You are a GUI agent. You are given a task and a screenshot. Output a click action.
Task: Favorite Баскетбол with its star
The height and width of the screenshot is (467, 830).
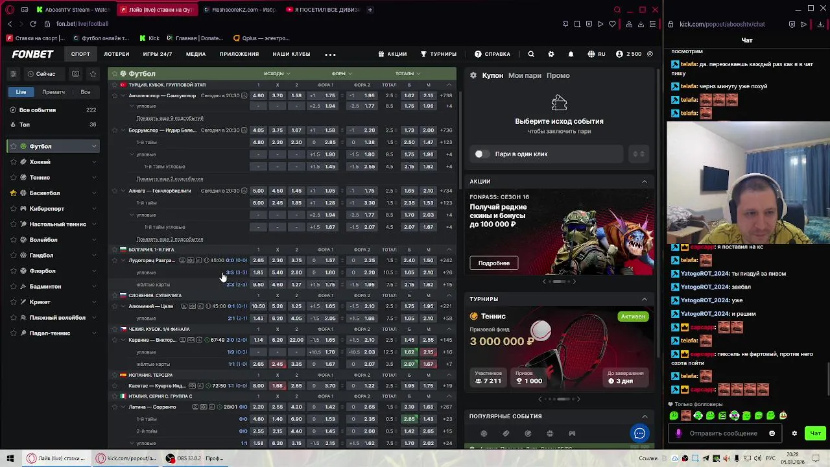point(13,193)
